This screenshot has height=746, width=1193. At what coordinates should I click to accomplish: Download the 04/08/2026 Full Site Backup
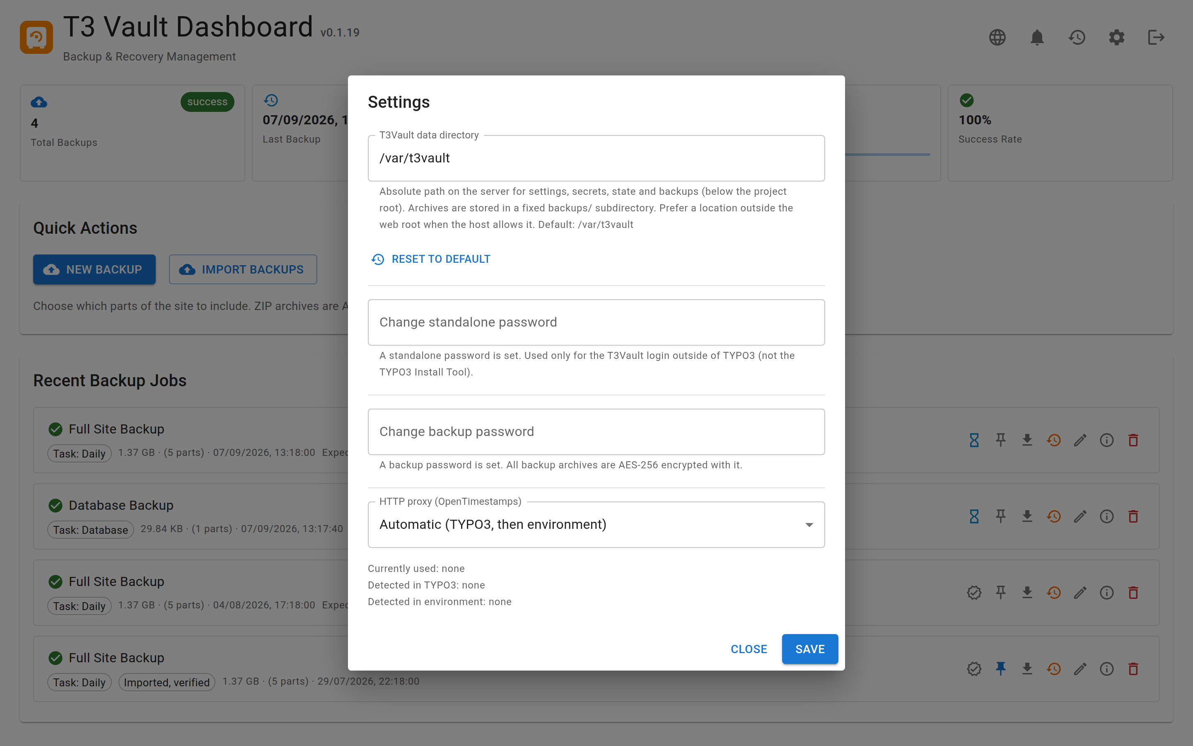pos(1027,593)
